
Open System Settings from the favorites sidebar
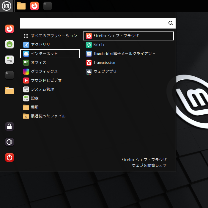tap(10, 60)
